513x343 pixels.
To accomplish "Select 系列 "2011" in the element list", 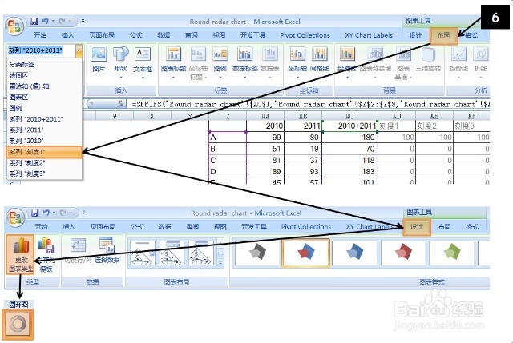I will (44, 130).
